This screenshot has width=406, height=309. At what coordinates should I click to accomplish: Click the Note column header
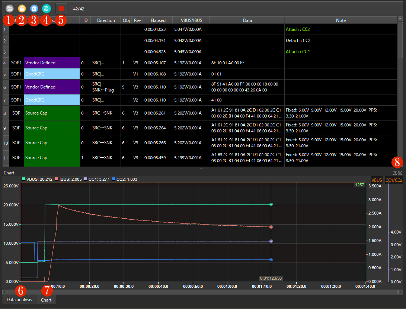pos(341,20)
